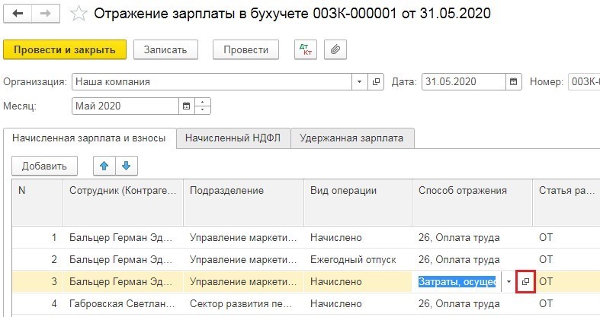The image size is (600, 317).
Task: Add document to favorites with star icon
Action: (x=77, y=14)
